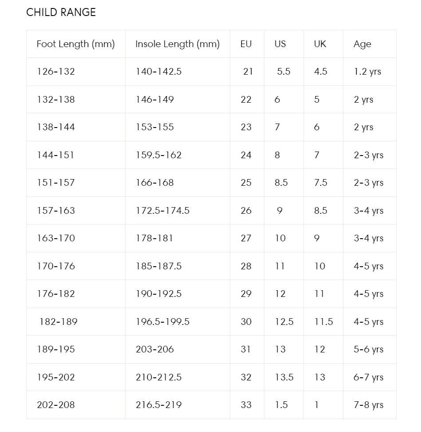Click EU size 30 cell
Screen dimensions: 421x432
point(247,322)
